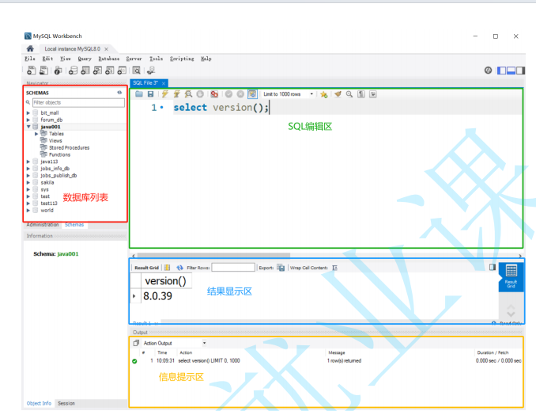536x411 pixels.
Task: Open the File menu
Action: coord(30,59)
